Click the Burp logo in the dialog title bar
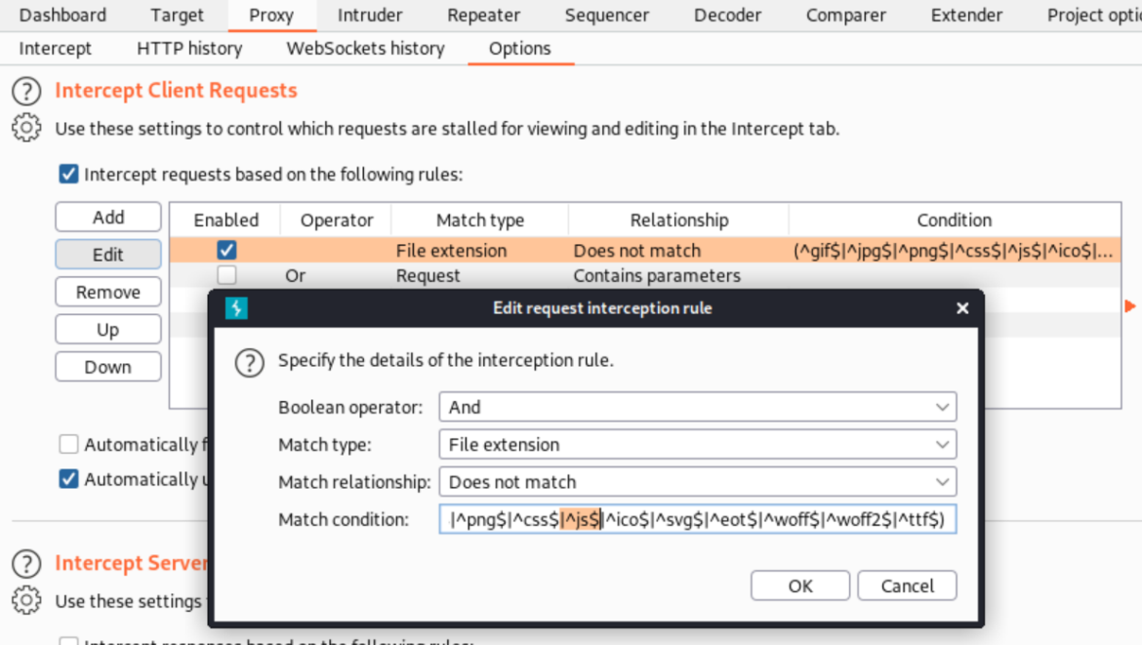Image resolution: width=1142 pixels, height=645 pixels. [236, 308]
